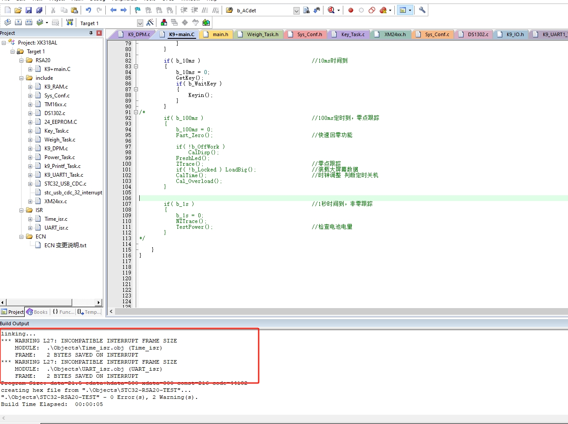Open the Functions panel tab
This screenshot has height=424, width=568.
[63, 312]
